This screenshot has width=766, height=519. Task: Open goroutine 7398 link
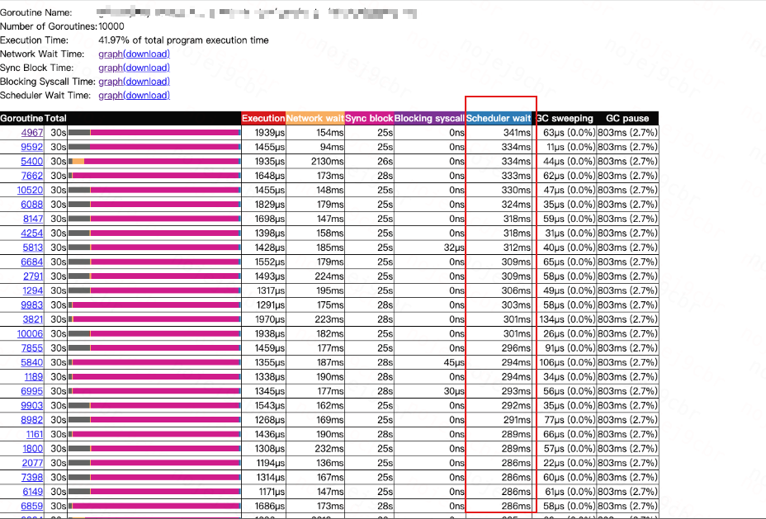click(32, 478)
